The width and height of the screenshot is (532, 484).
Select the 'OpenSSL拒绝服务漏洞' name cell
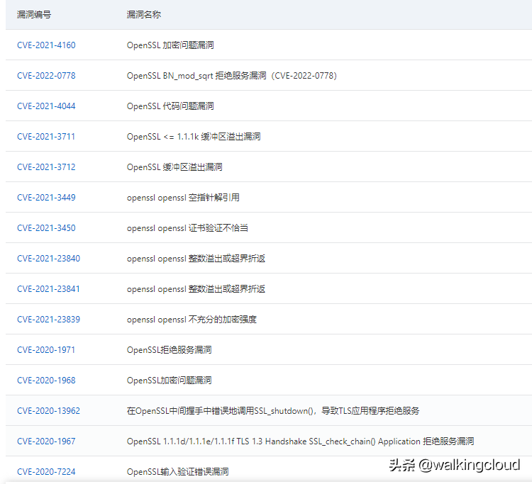click(170, 350)
